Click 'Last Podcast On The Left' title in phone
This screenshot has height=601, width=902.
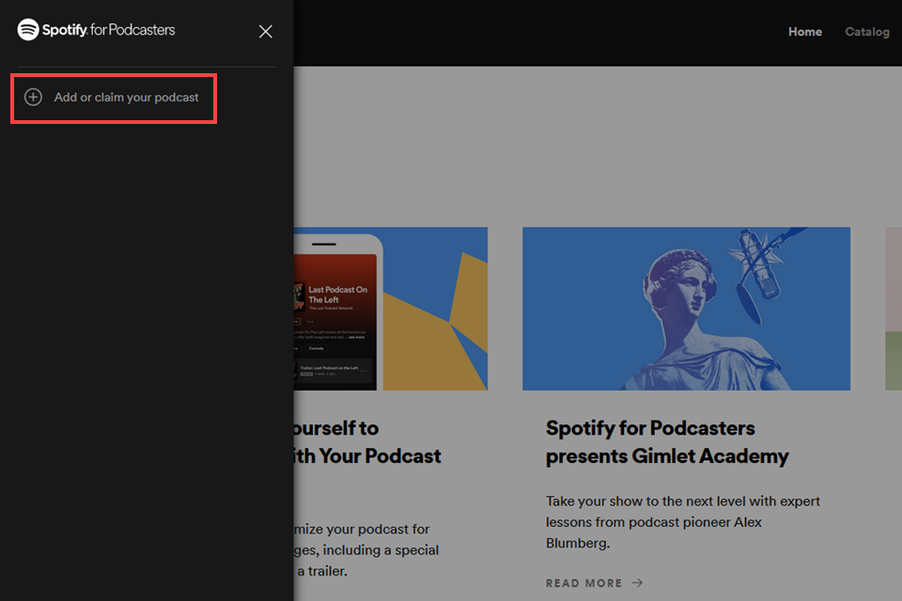(337, 295)
